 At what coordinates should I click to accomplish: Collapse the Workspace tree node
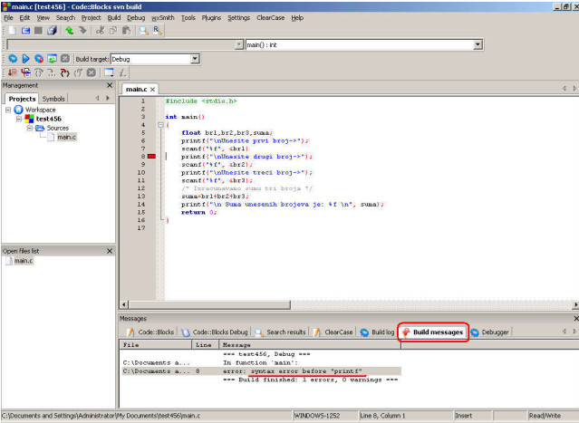(9, 110)
